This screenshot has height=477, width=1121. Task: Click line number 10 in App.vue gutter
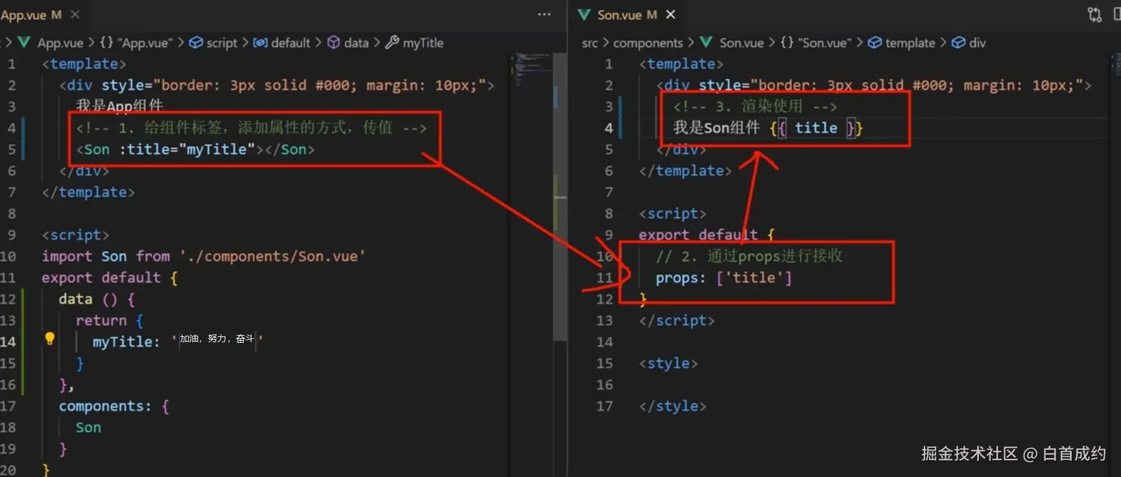tap(8, 256)
